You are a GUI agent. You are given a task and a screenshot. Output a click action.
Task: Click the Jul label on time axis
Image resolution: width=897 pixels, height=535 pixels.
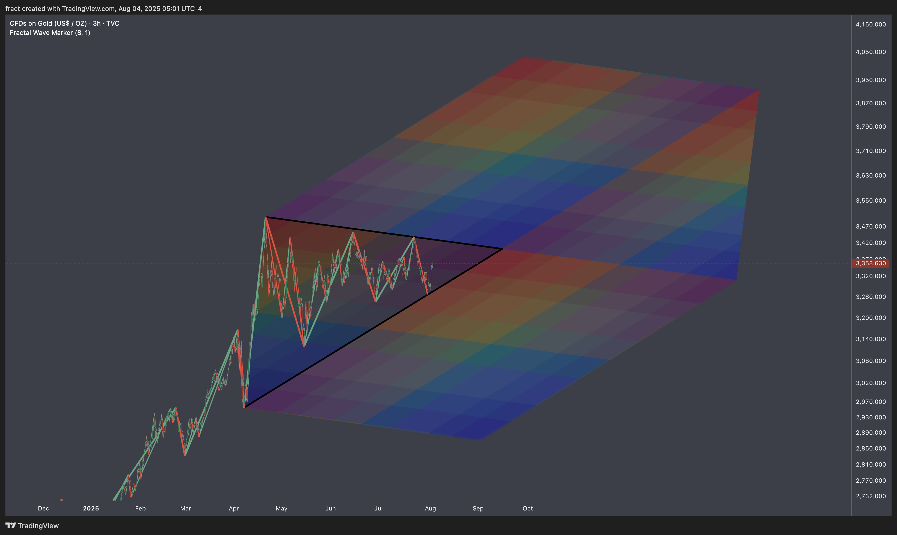tap(379, 508)
